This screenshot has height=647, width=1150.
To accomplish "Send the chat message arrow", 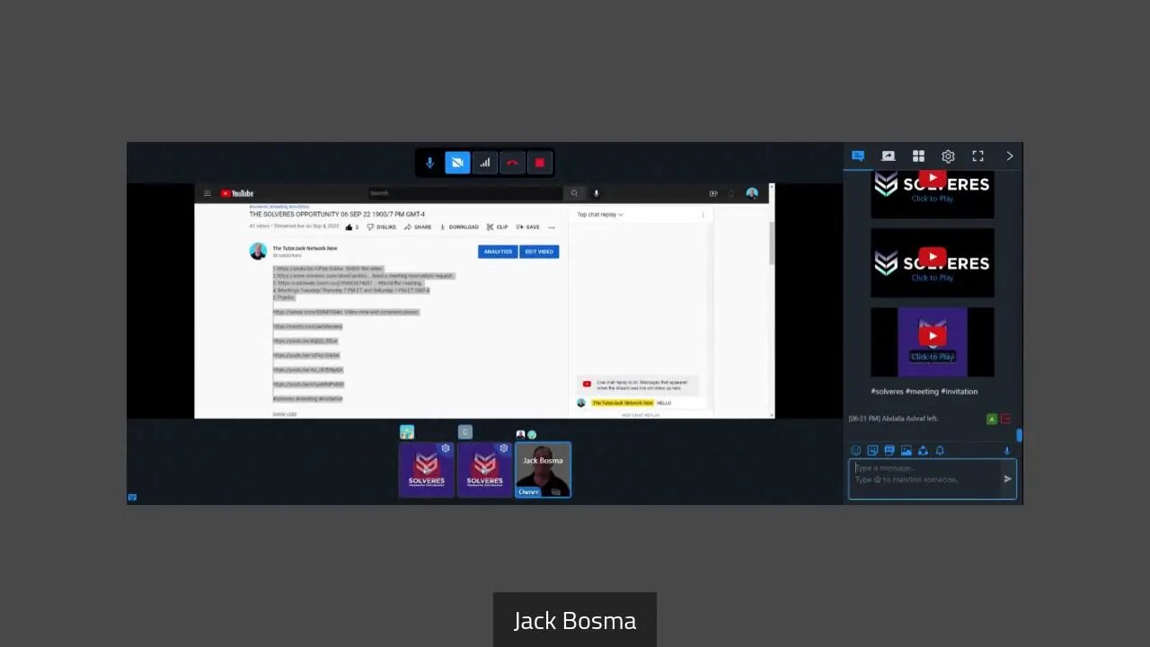I will point(1008,479).
